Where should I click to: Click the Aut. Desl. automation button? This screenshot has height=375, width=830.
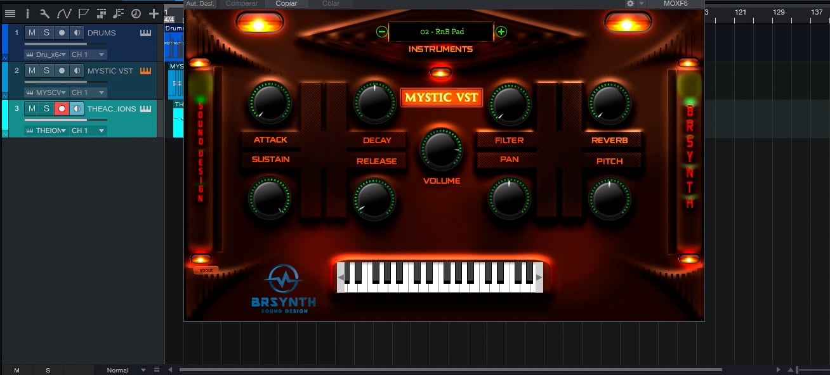click(201, 4)
